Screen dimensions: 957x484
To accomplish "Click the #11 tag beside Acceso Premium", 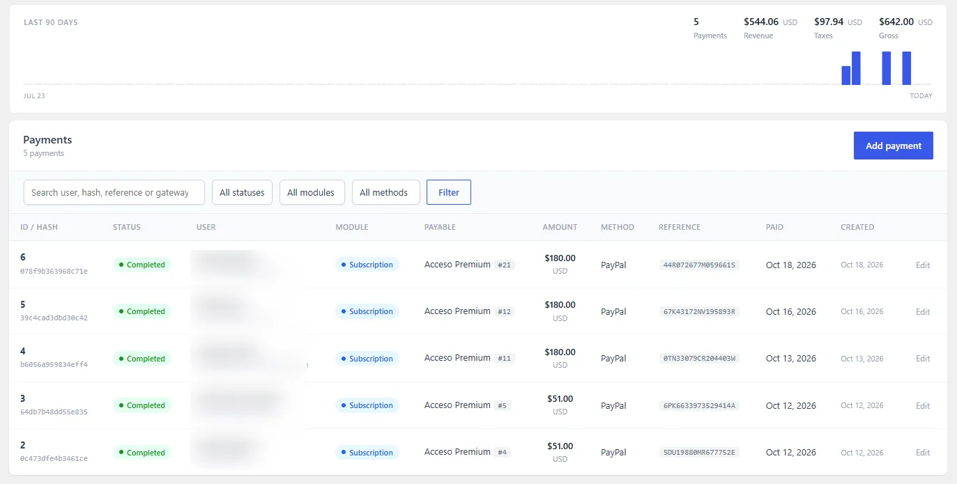I will 505,359.
